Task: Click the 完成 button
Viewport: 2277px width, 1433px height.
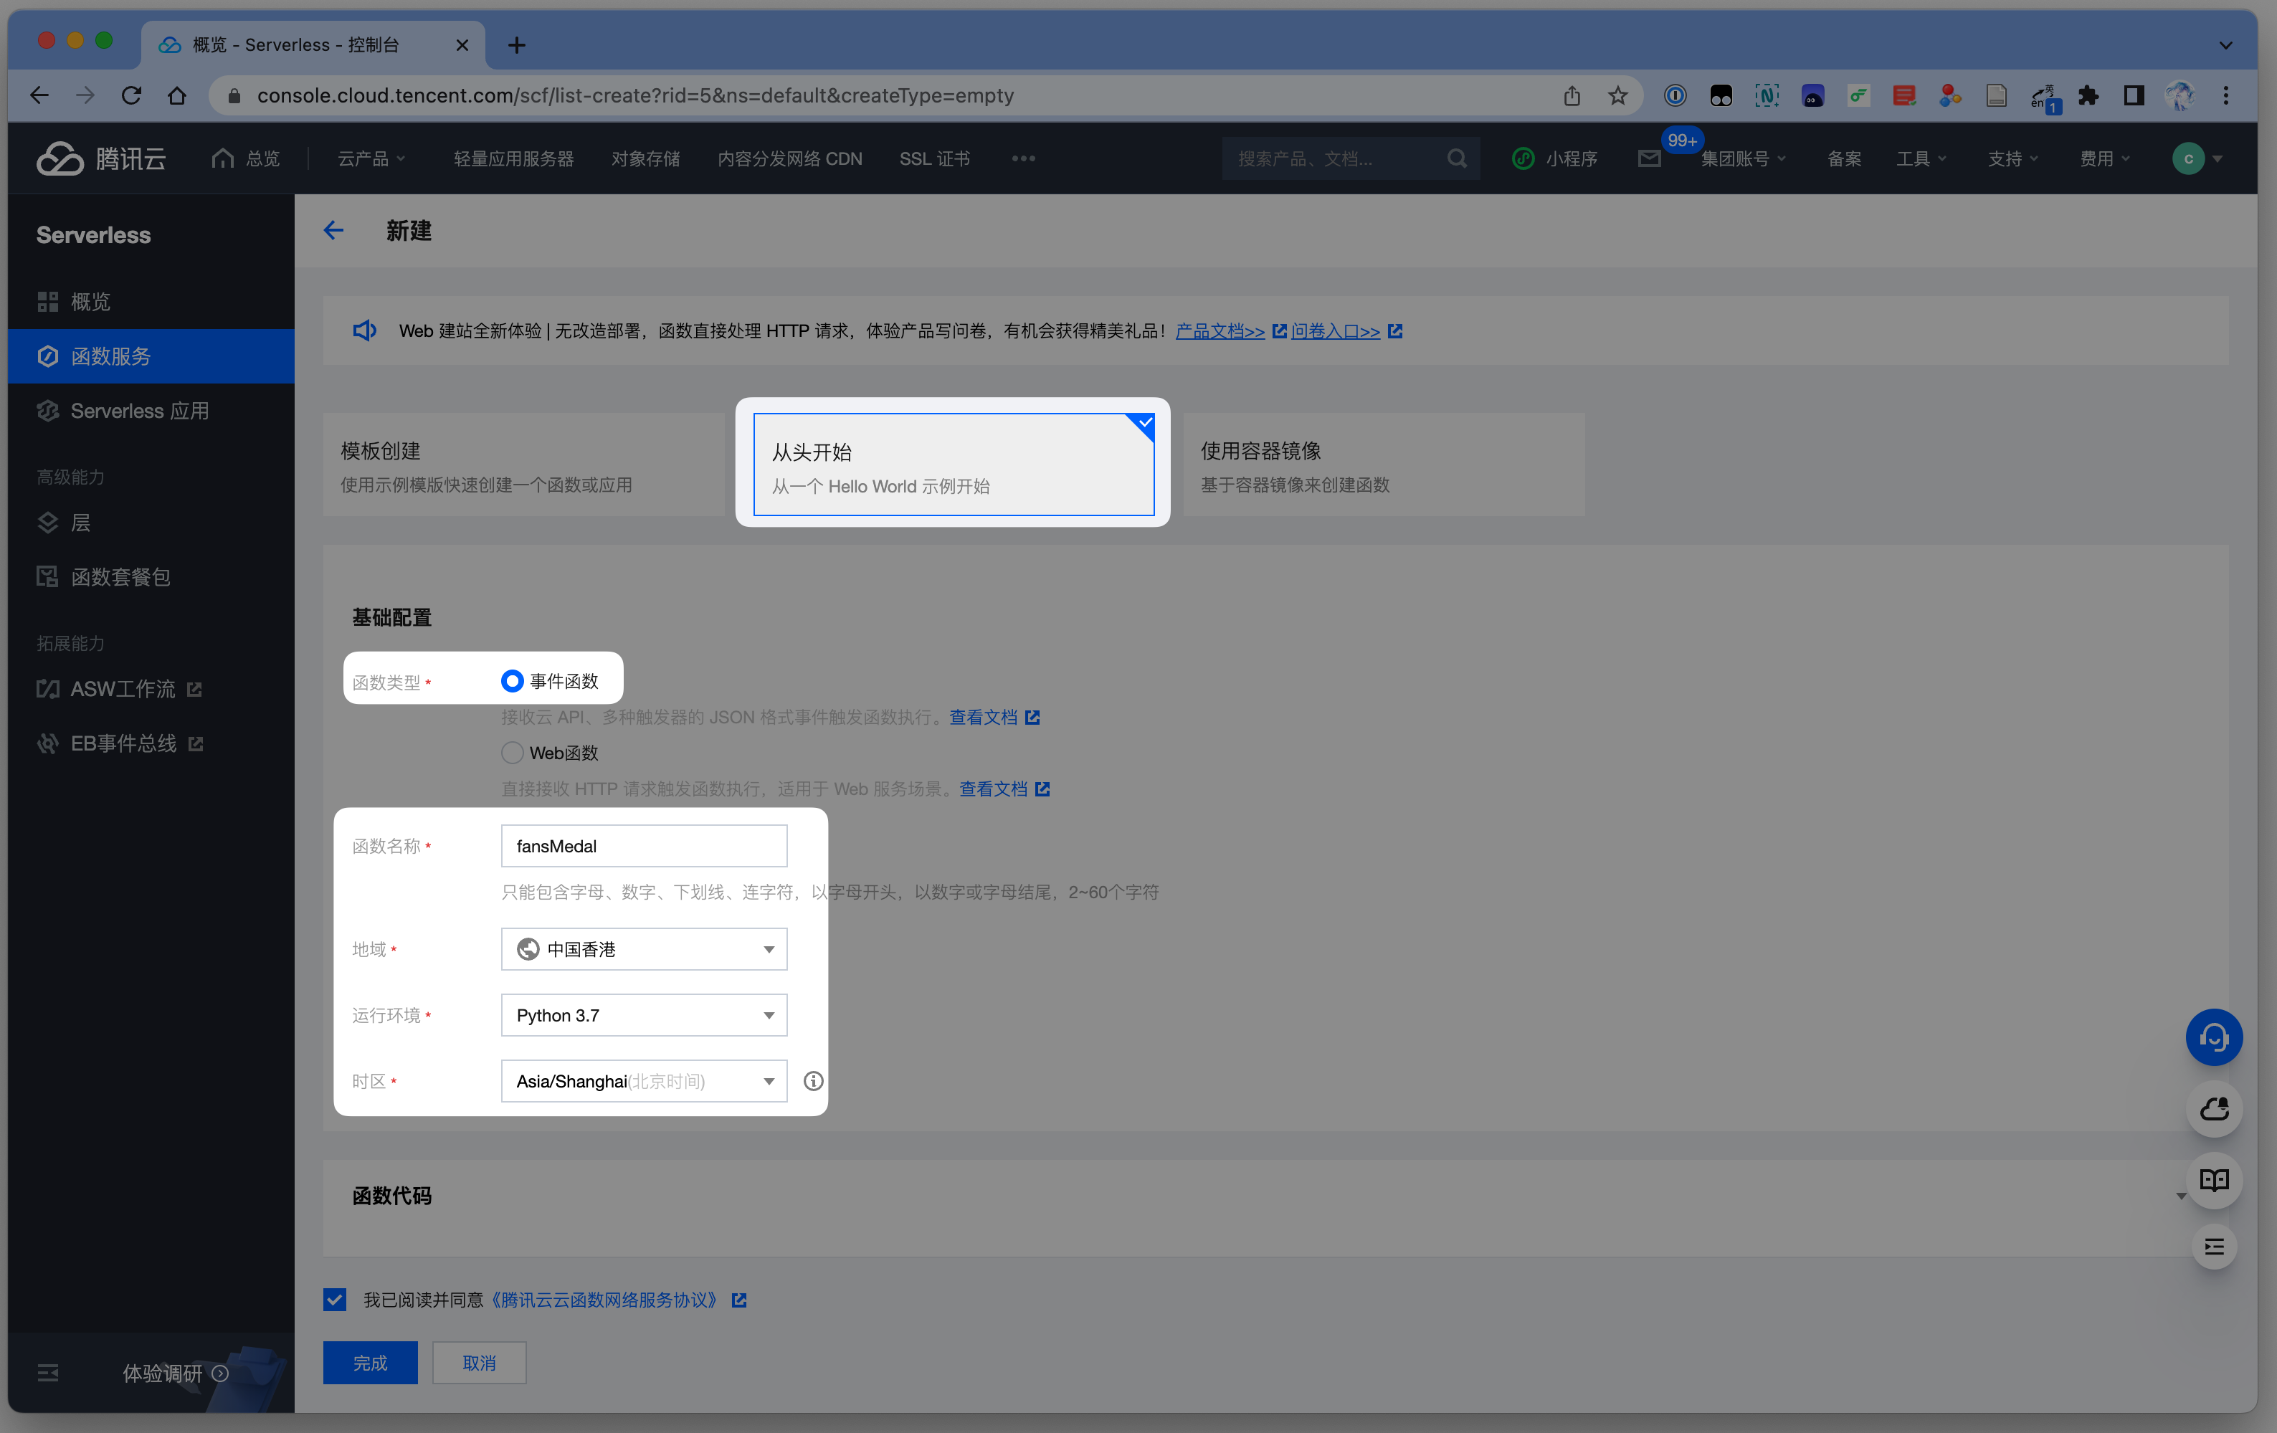Action: pos(370,1362)
